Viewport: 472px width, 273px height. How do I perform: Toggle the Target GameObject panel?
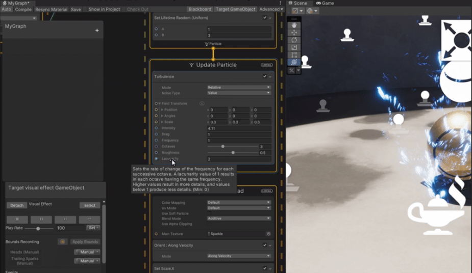tap(235, 9)
